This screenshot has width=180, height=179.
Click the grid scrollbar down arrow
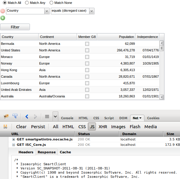(x=162, y=97)
